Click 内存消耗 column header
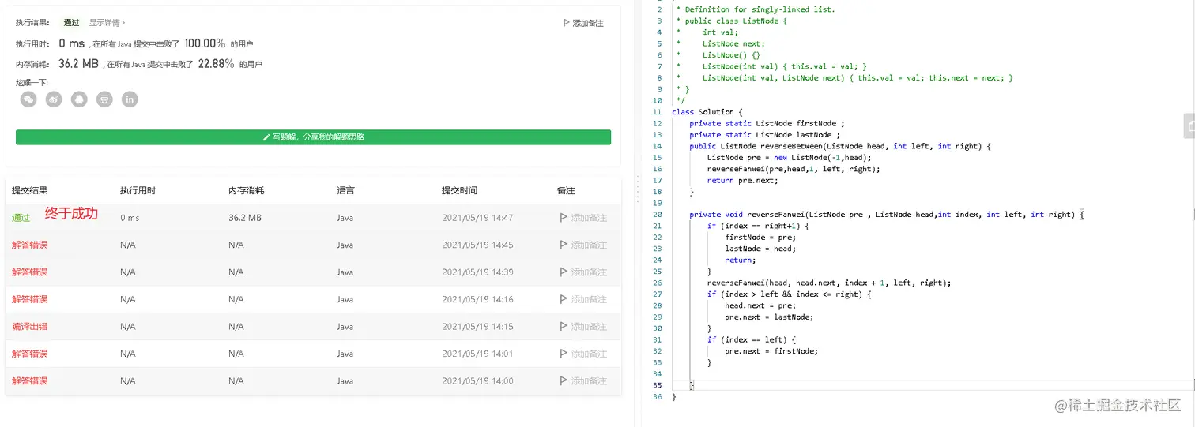 [x=246, y=190]
